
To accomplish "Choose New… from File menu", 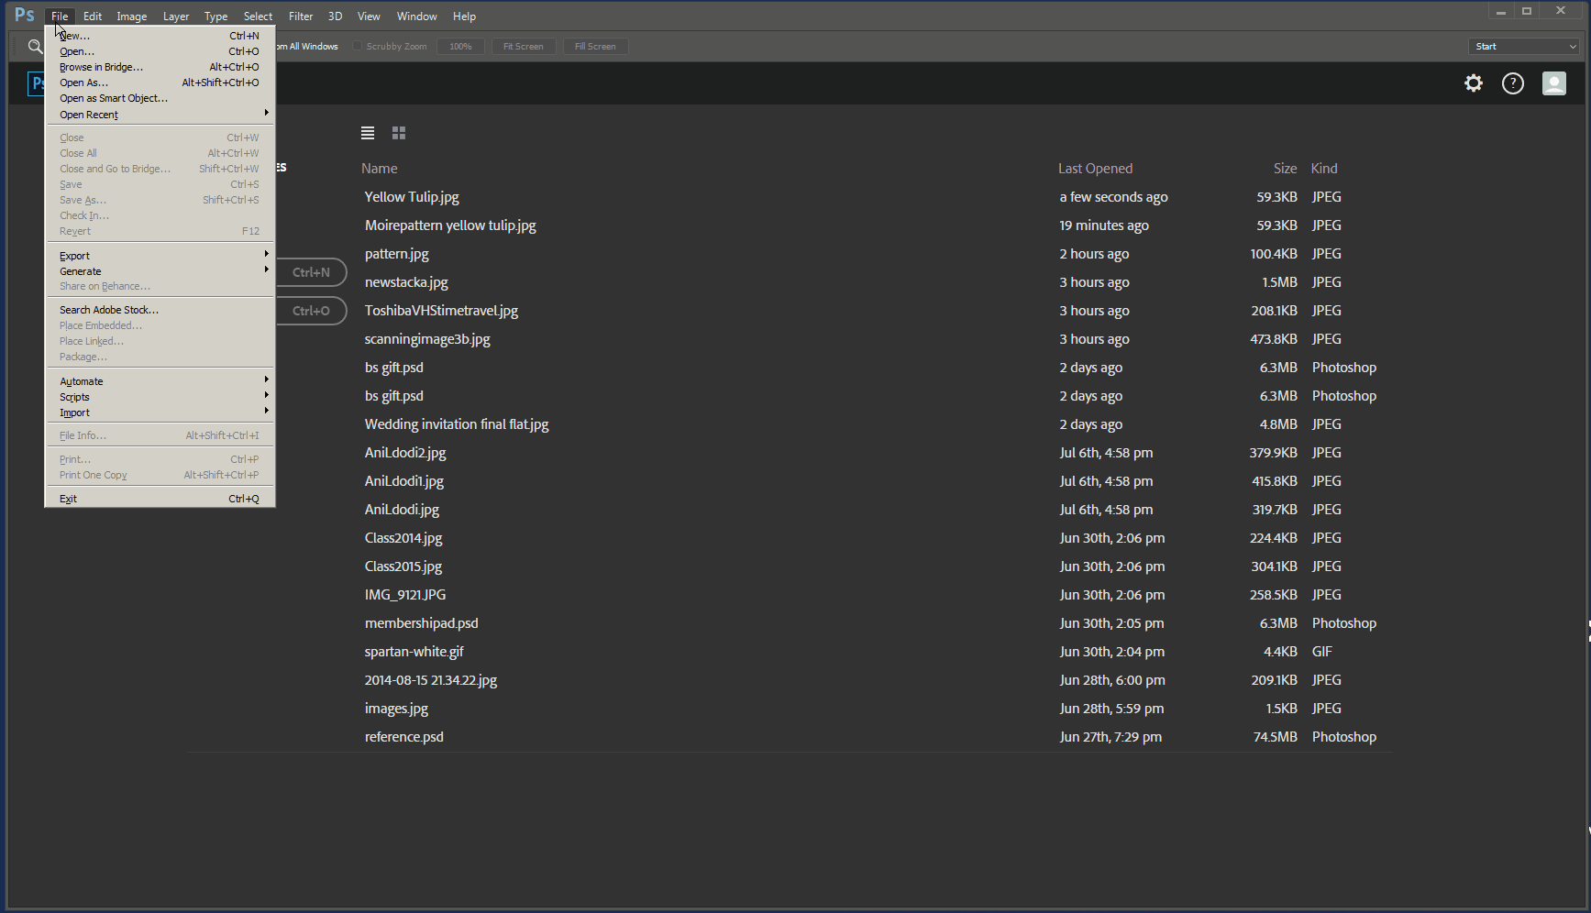I will (160, 36).
